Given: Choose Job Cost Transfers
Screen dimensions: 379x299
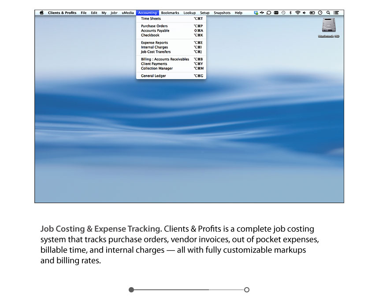Looking at the screenshot, I should pyautogui.click(x=156, y=52).
